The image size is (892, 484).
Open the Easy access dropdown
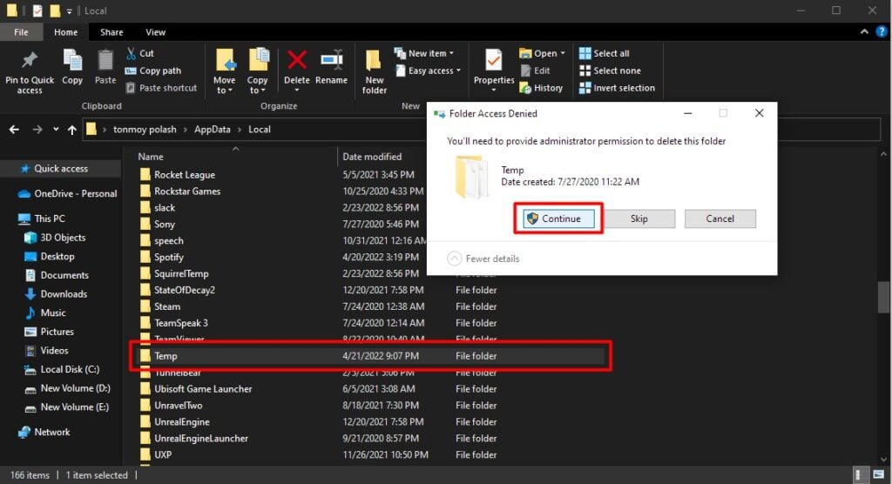pos(428,71)
